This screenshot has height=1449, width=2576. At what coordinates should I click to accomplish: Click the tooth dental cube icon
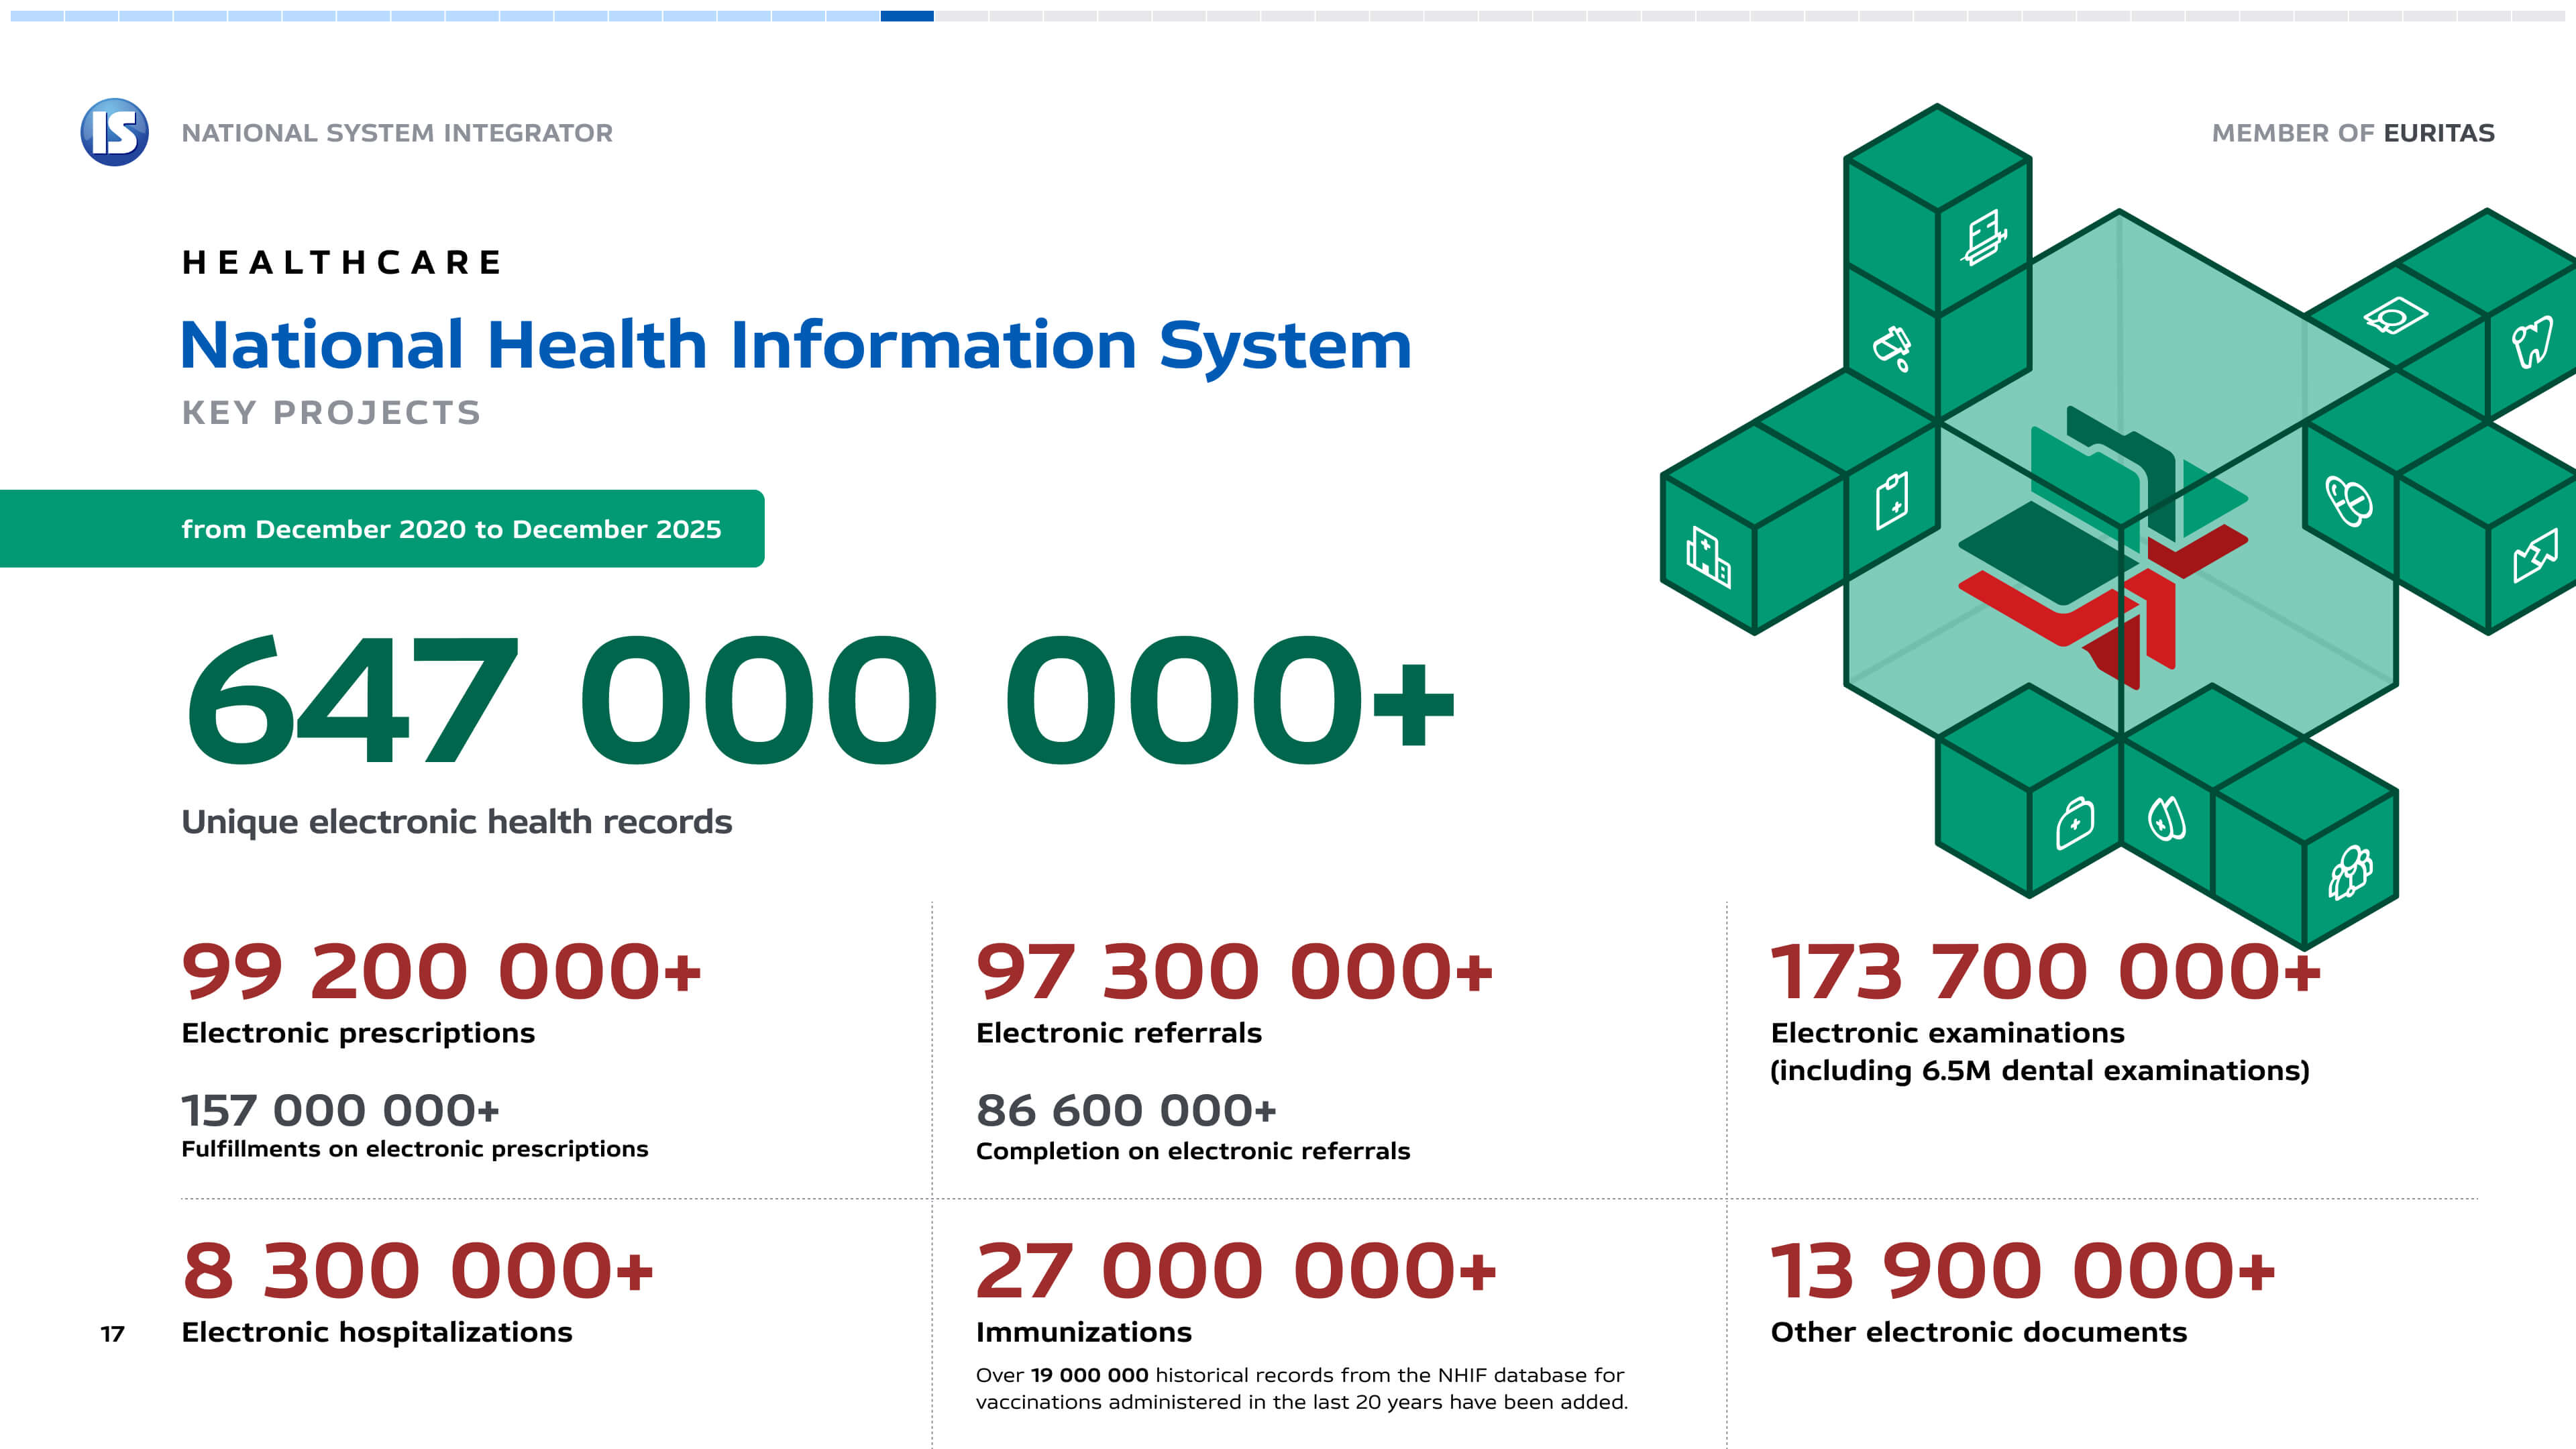point(2532,341)
